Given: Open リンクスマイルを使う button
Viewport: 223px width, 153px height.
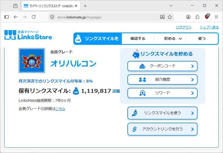Looking at the screenshot, I should (x=162, y=113).
